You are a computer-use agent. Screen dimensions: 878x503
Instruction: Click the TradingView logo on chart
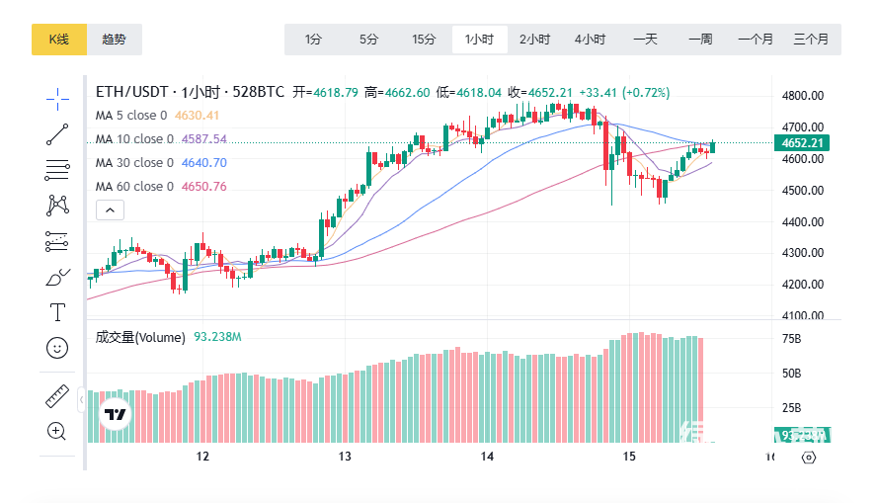[116, 415]
